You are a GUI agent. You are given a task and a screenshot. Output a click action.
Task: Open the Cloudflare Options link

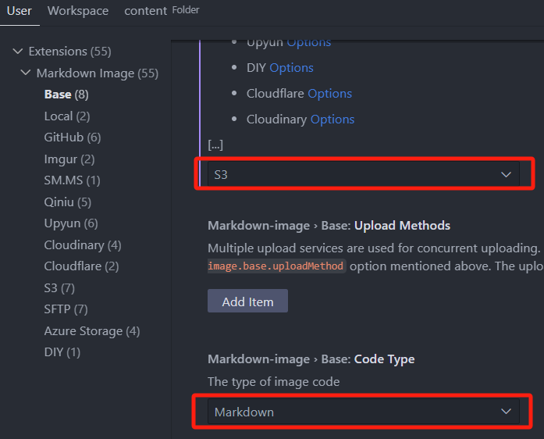(x=329, y=94)
